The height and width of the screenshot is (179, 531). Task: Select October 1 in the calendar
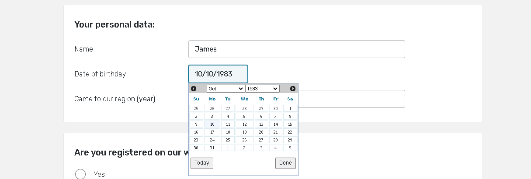tap(290, 109)
